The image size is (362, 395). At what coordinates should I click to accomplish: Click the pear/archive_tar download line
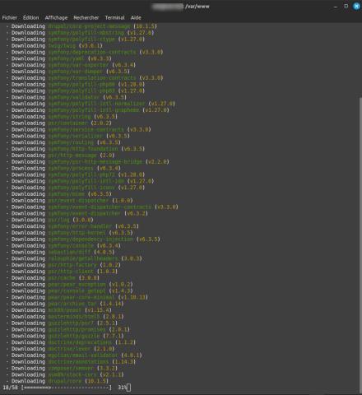point(65,304)
